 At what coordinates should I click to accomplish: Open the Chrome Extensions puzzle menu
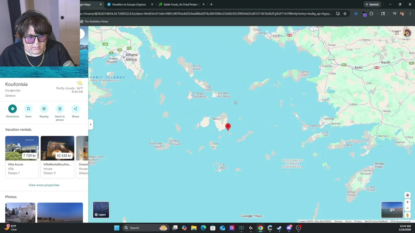(x=372, y=14)
